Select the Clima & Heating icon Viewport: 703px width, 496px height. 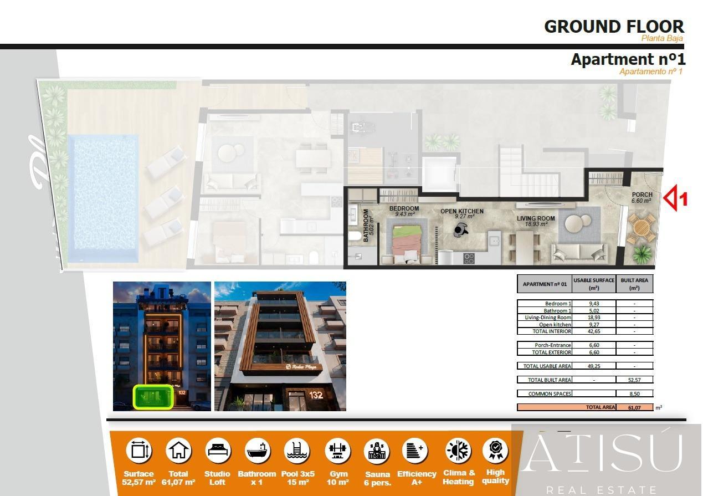(x=458, y=451)
